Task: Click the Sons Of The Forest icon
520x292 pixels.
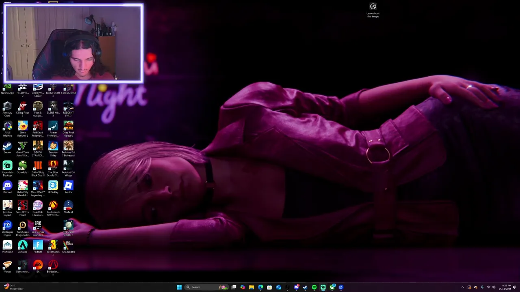Action: pos(23,208)
